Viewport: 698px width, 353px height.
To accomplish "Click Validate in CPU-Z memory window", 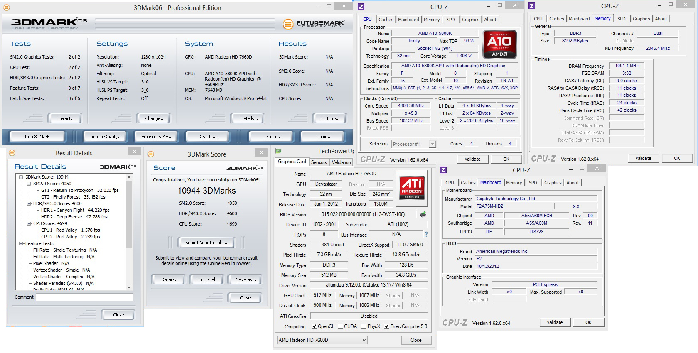I will point(643,158).
